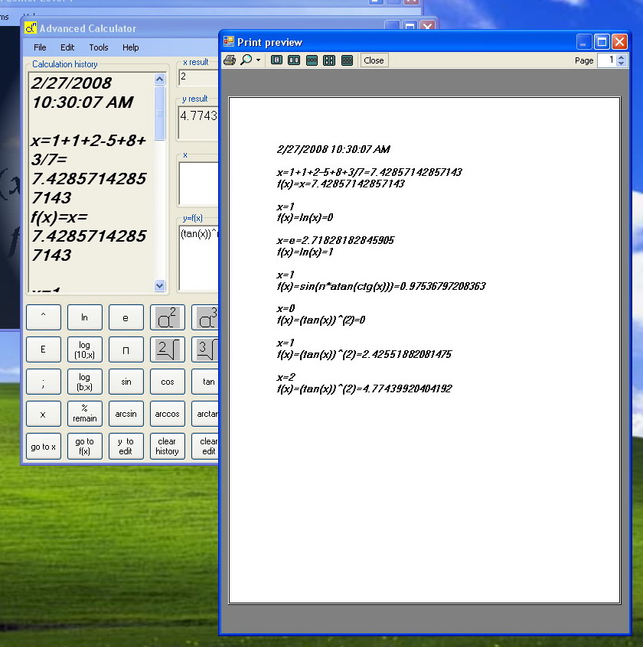Minimize the Print preview window

point(583,41)
